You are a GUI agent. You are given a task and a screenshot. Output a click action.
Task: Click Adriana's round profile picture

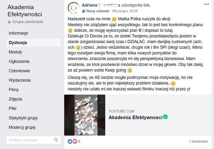[x=73, y=8]
